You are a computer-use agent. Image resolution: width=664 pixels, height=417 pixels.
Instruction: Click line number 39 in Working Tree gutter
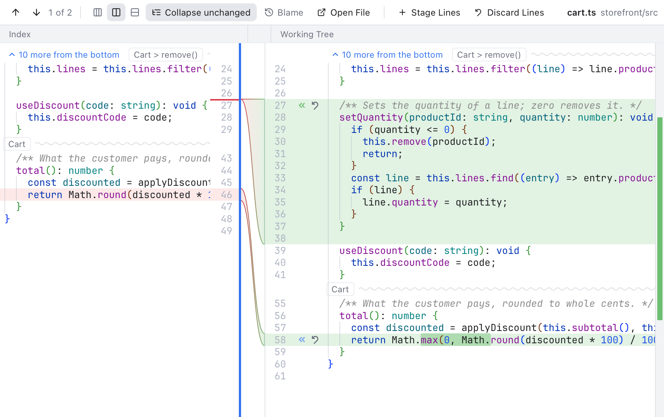280,251
